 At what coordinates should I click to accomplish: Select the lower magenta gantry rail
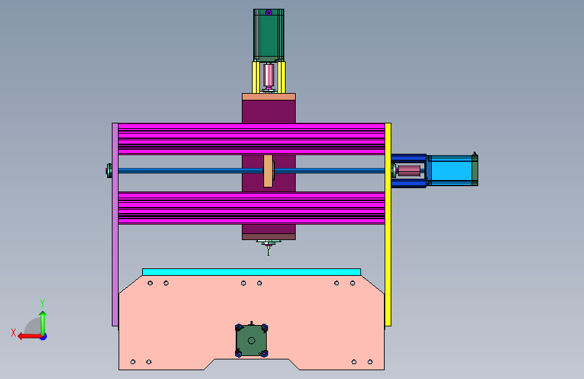[251, 208]
